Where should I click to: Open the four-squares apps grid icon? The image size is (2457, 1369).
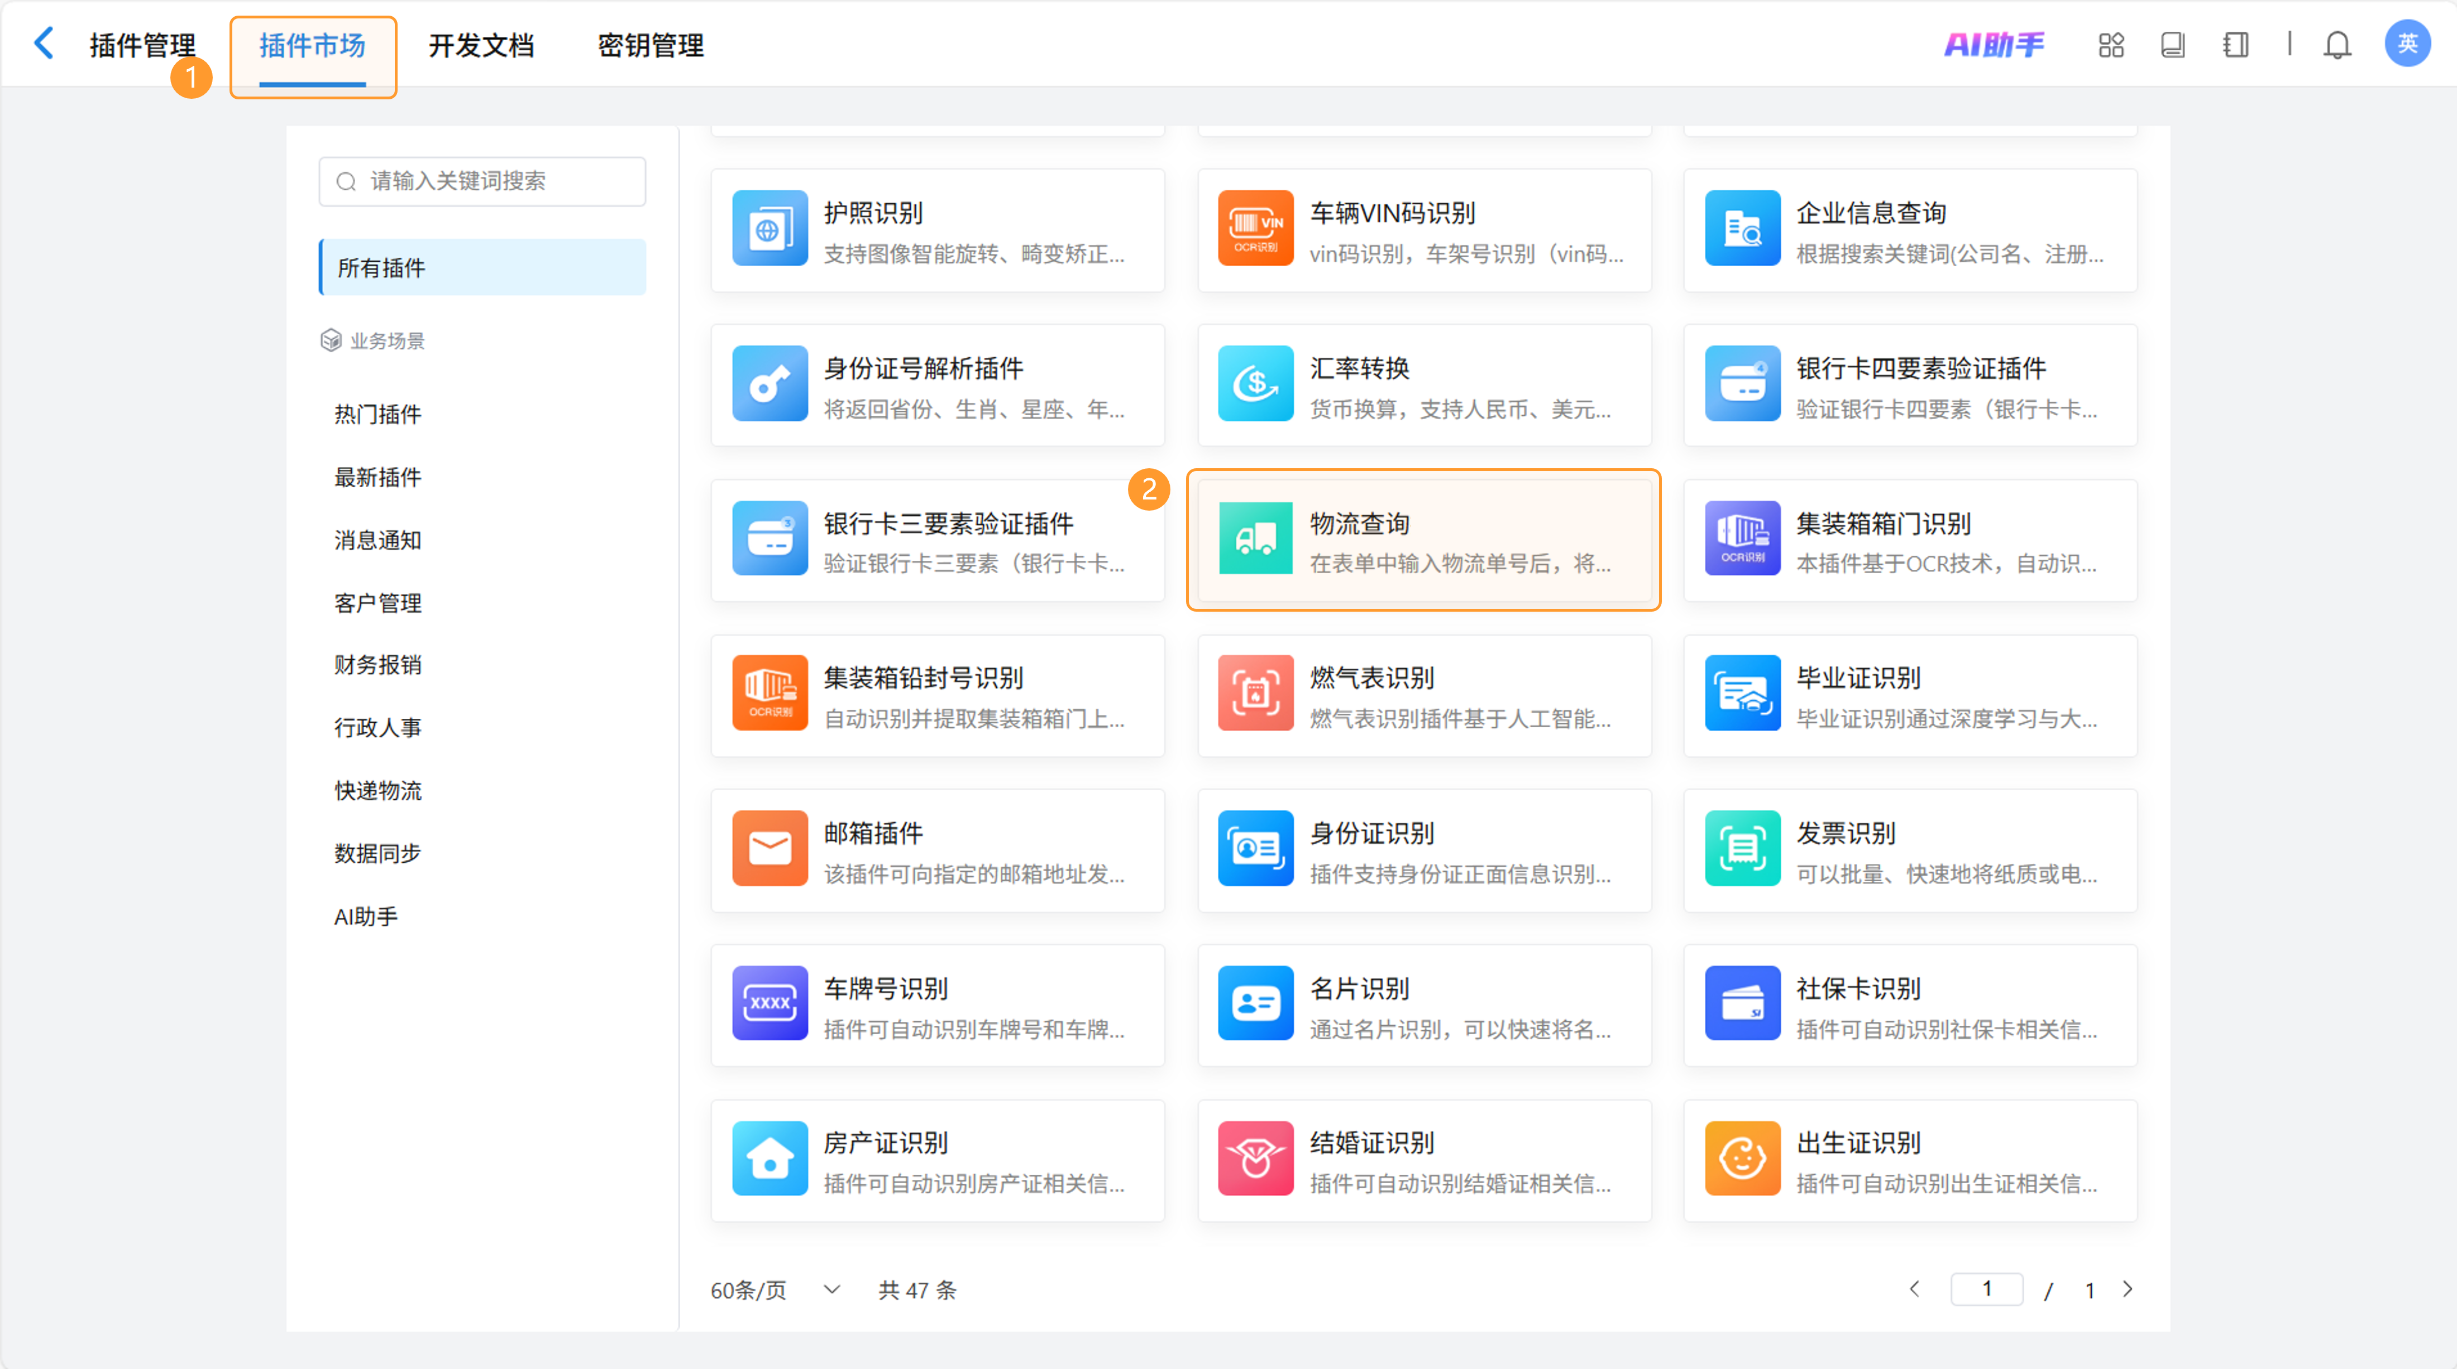[2111, 45]
